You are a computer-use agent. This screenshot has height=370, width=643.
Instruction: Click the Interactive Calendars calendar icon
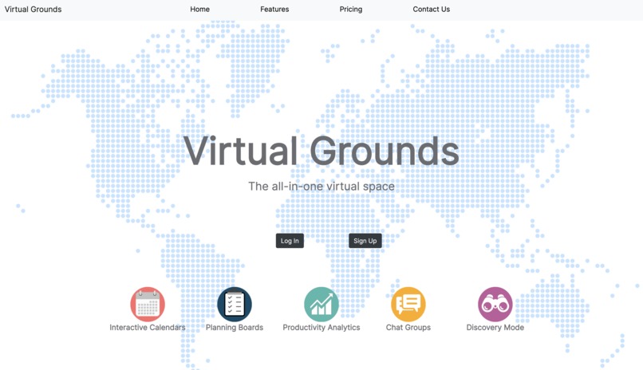pyautogui.click(x=148, y=304)
